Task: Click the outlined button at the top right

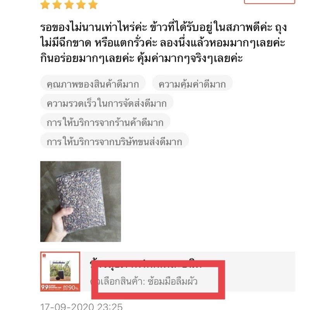Action: (269, 2)
